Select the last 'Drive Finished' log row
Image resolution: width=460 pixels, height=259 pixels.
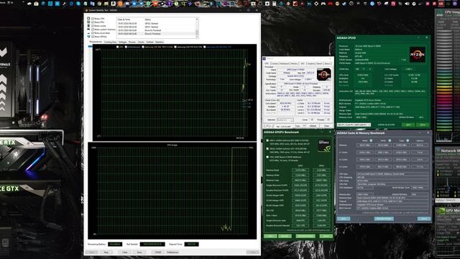coord(156,34)
